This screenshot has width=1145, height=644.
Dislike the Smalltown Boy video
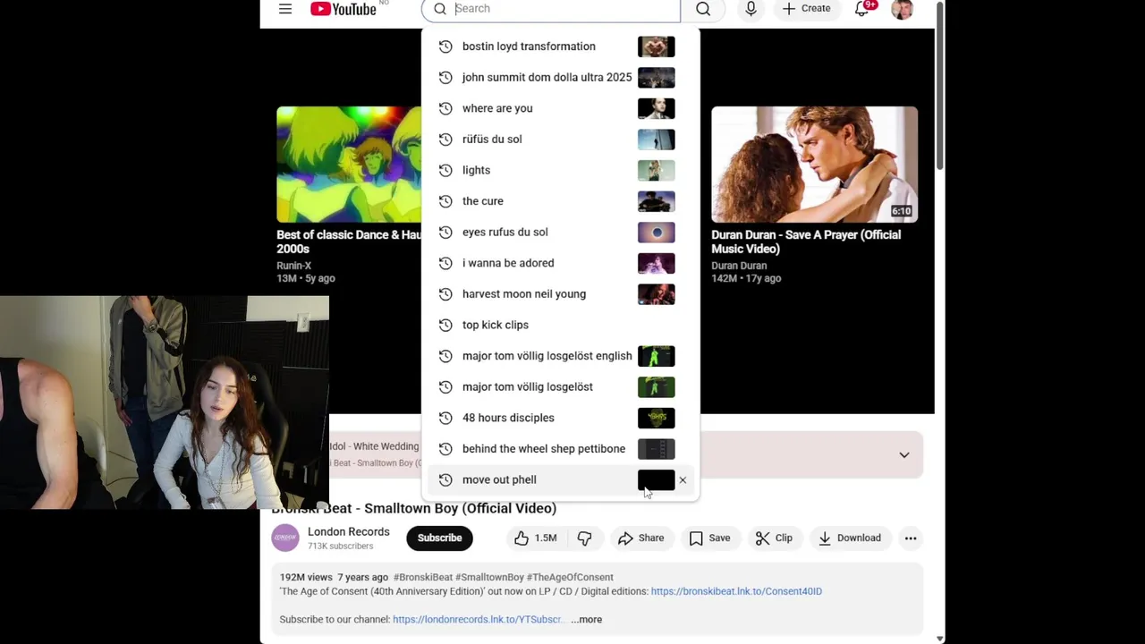585,538
